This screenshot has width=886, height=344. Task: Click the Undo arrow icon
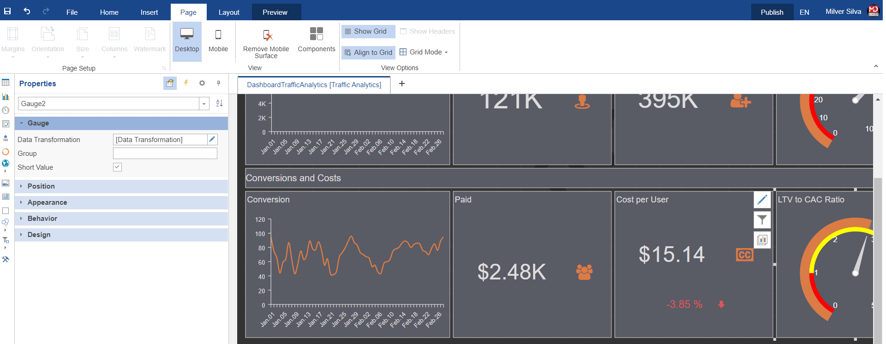click(x=27, y=11)
